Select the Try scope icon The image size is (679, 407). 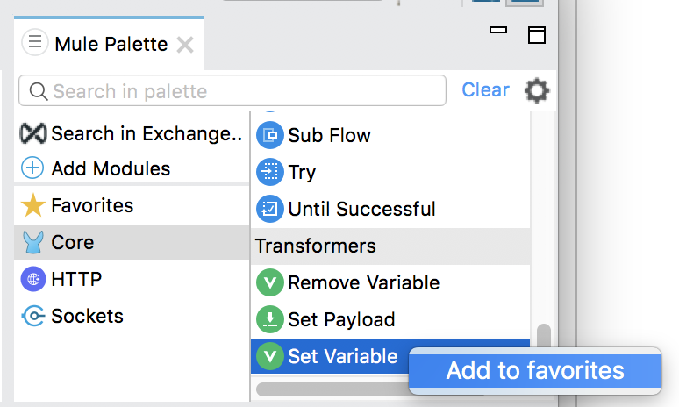[x=270, y=172]
